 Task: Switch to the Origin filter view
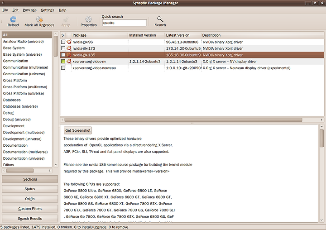click(x=30, y=199)
